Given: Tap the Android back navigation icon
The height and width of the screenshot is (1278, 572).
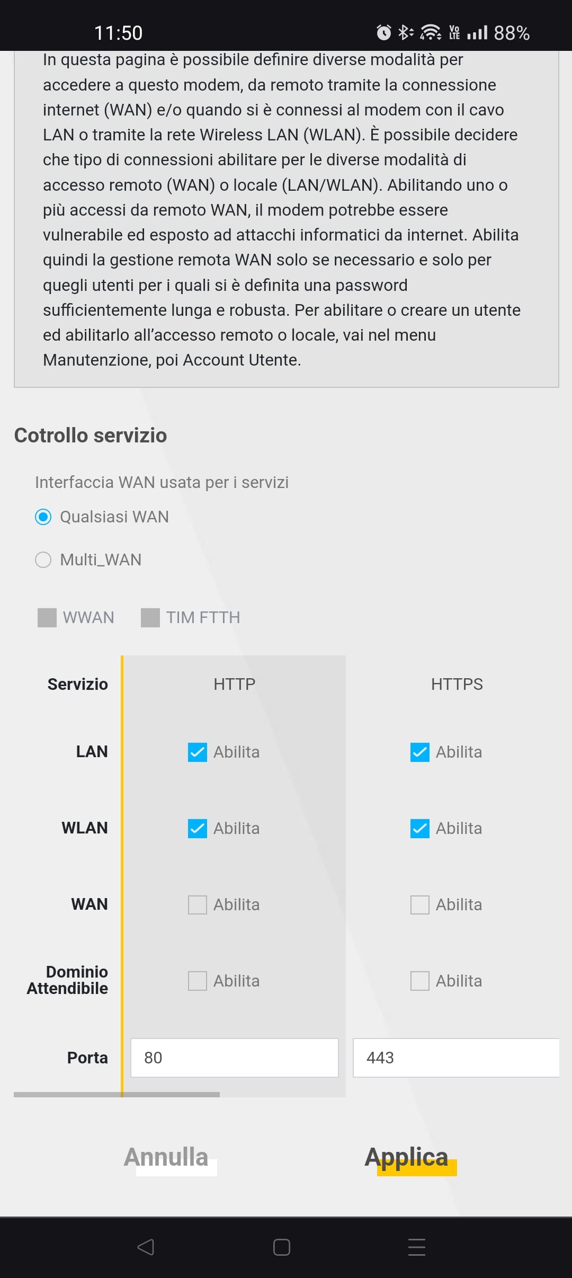Looking at the screenshot, I should 146,1247.
